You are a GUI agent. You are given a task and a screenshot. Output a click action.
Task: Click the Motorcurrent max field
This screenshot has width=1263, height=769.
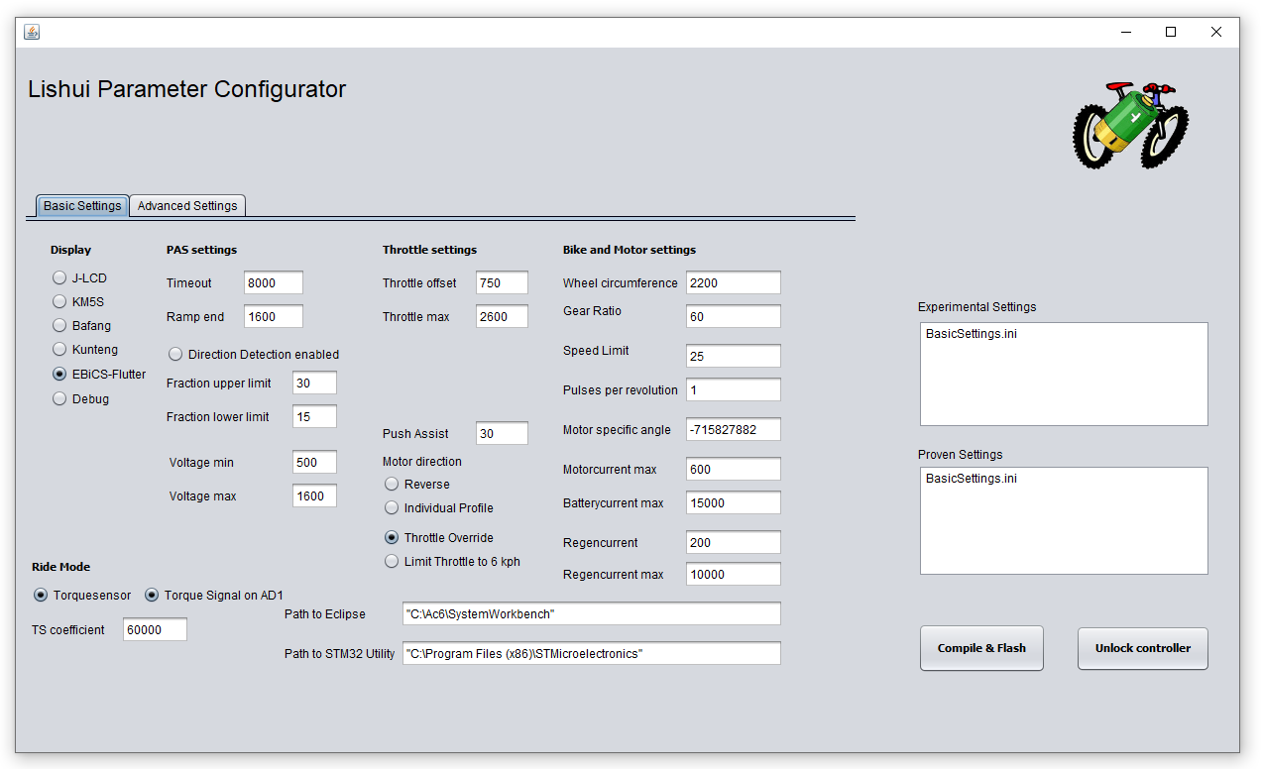pyautogui.click(x=734, y=469)
